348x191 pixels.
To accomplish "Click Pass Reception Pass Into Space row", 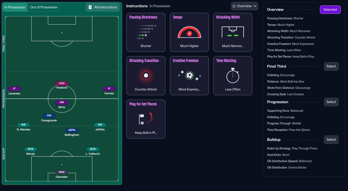I will [288, 130].
